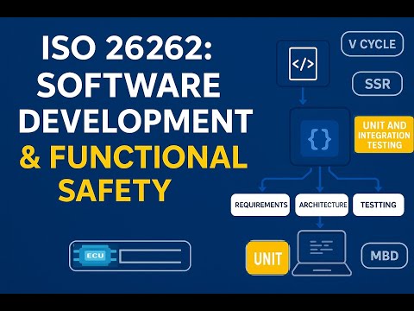The image size is (414, 311).
Task: Select the yellow UNIT box
Action: (x=267, y=257)
